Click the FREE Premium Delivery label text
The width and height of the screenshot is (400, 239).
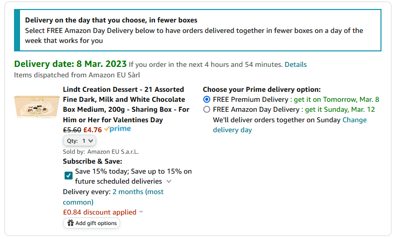click(250, 99)
